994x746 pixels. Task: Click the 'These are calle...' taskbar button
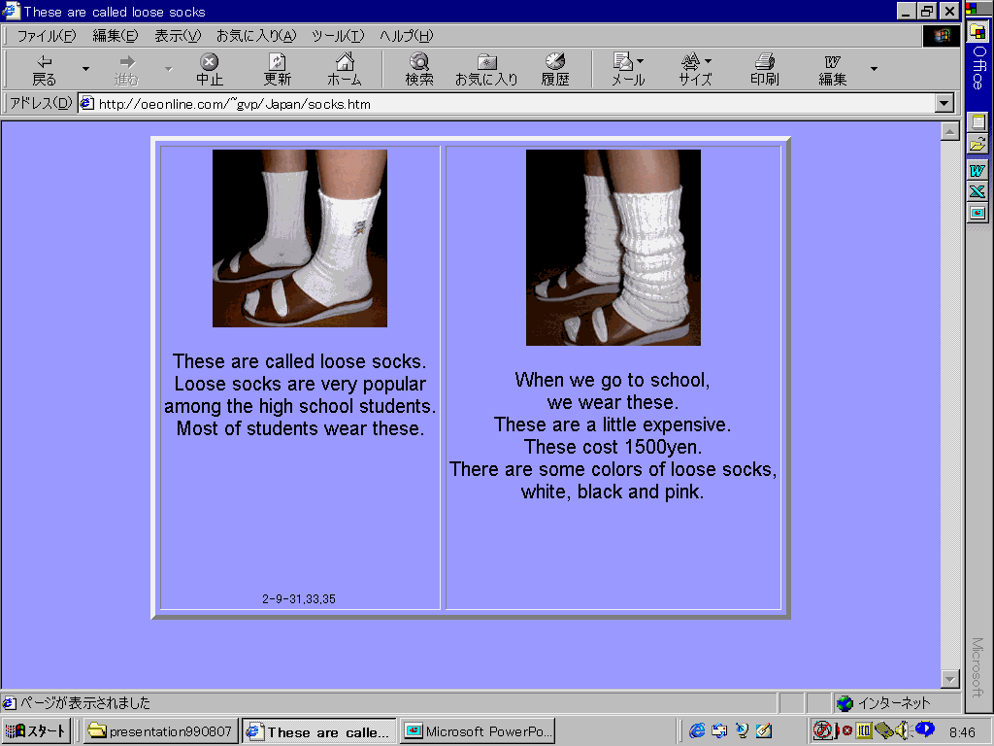tap(319, 730)
